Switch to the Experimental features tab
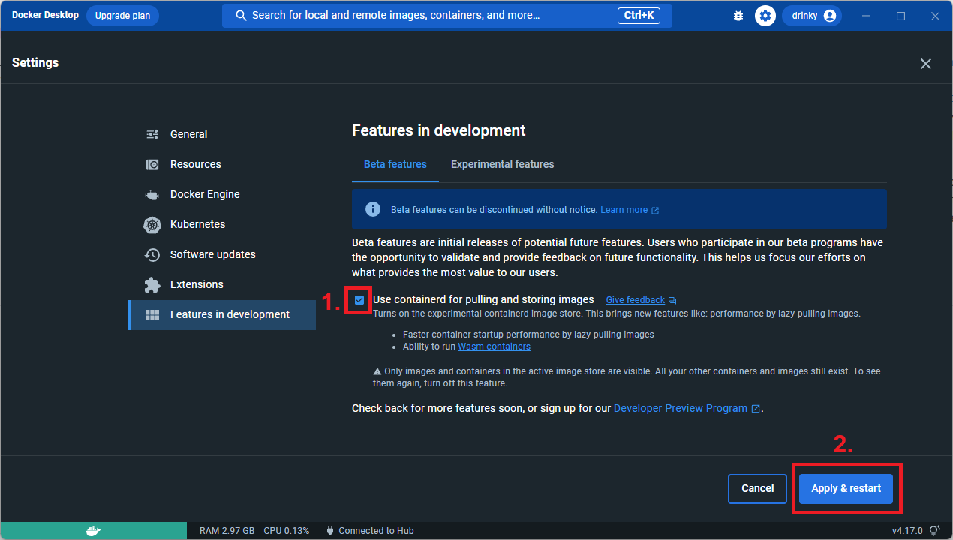This screenshot has height=540, width=953. [503, 164]
